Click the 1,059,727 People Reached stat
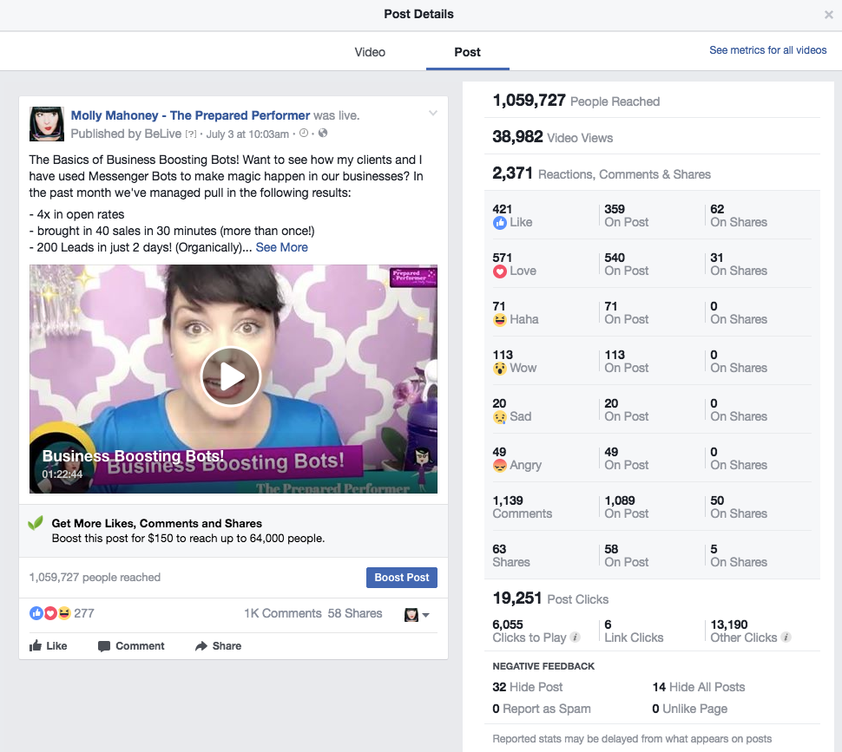 point(576,101)
